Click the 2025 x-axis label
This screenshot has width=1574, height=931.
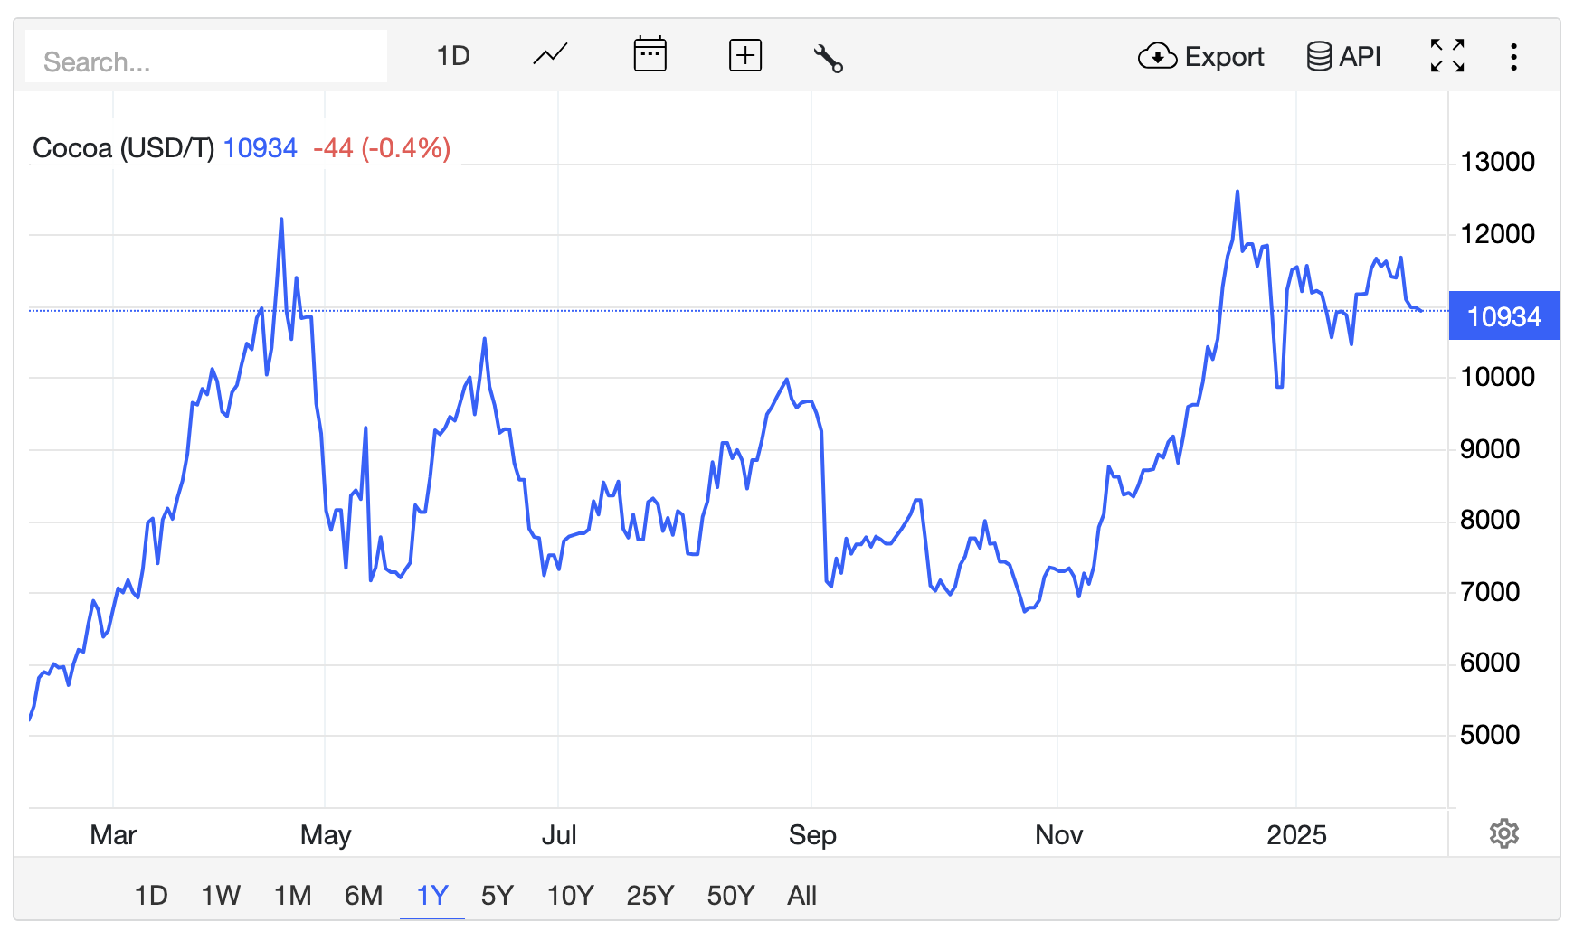[1296, 835]
